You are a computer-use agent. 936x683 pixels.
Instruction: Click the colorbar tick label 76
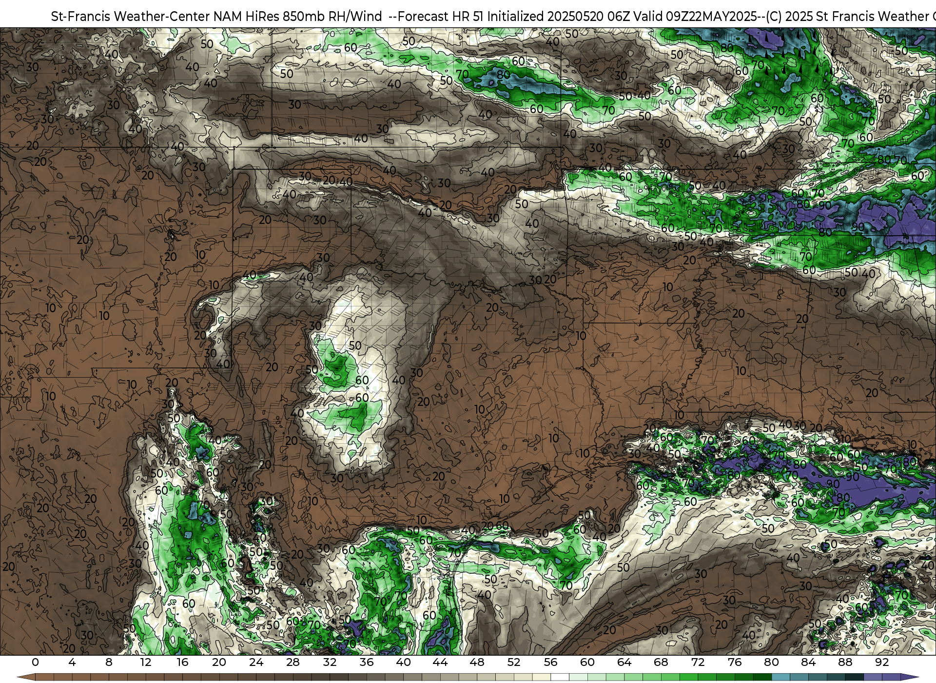coord(735,663)
